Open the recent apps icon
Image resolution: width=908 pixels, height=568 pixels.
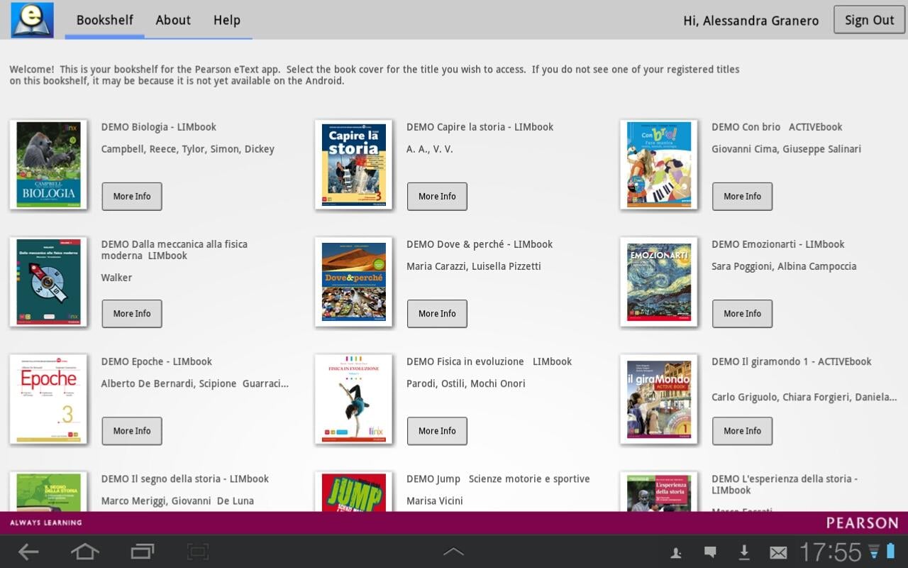tap(142, 552)
